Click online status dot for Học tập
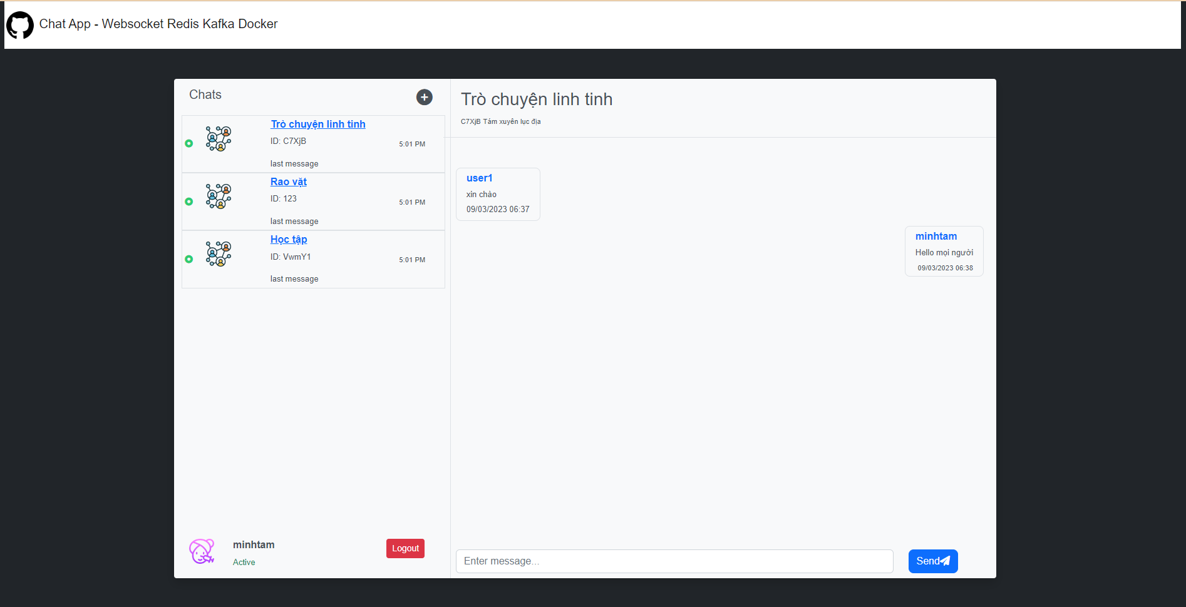Image resolution: width=1186 pixels, height=607 pixels. (189, 259)
